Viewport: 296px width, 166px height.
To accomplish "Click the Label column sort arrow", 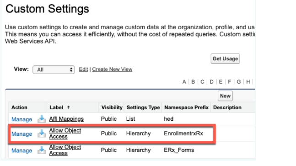I will (68, 107).
